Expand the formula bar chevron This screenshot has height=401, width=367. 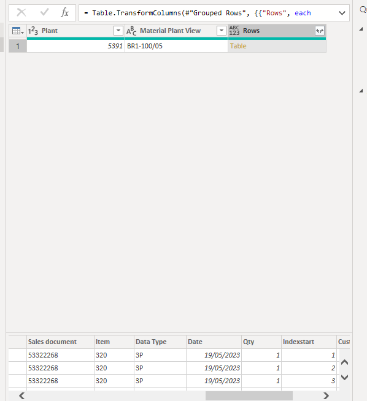[342, 13]
